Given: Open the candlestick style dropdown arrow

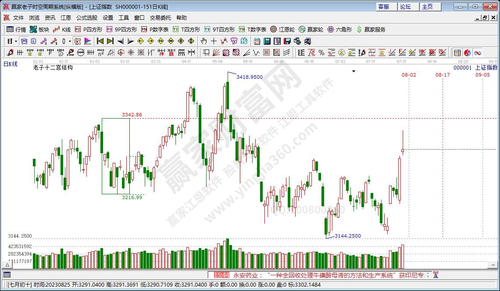Looking at the screenshot, I should [69, 41].
